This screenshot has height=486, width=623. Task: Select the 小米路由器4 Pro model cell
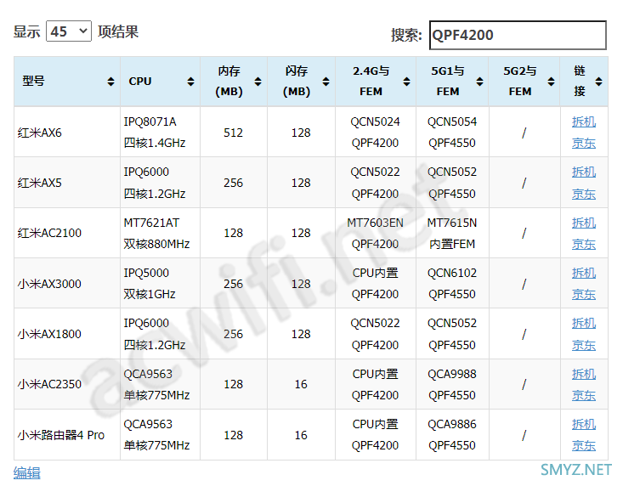[67, 435]
